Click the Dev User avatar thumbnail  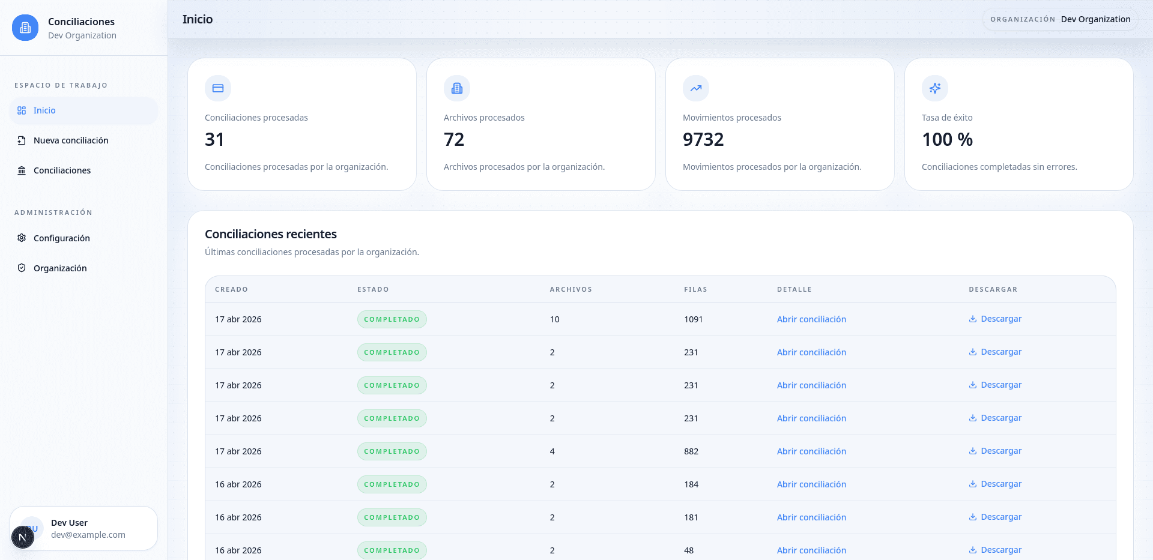click(x=31, y=528)
